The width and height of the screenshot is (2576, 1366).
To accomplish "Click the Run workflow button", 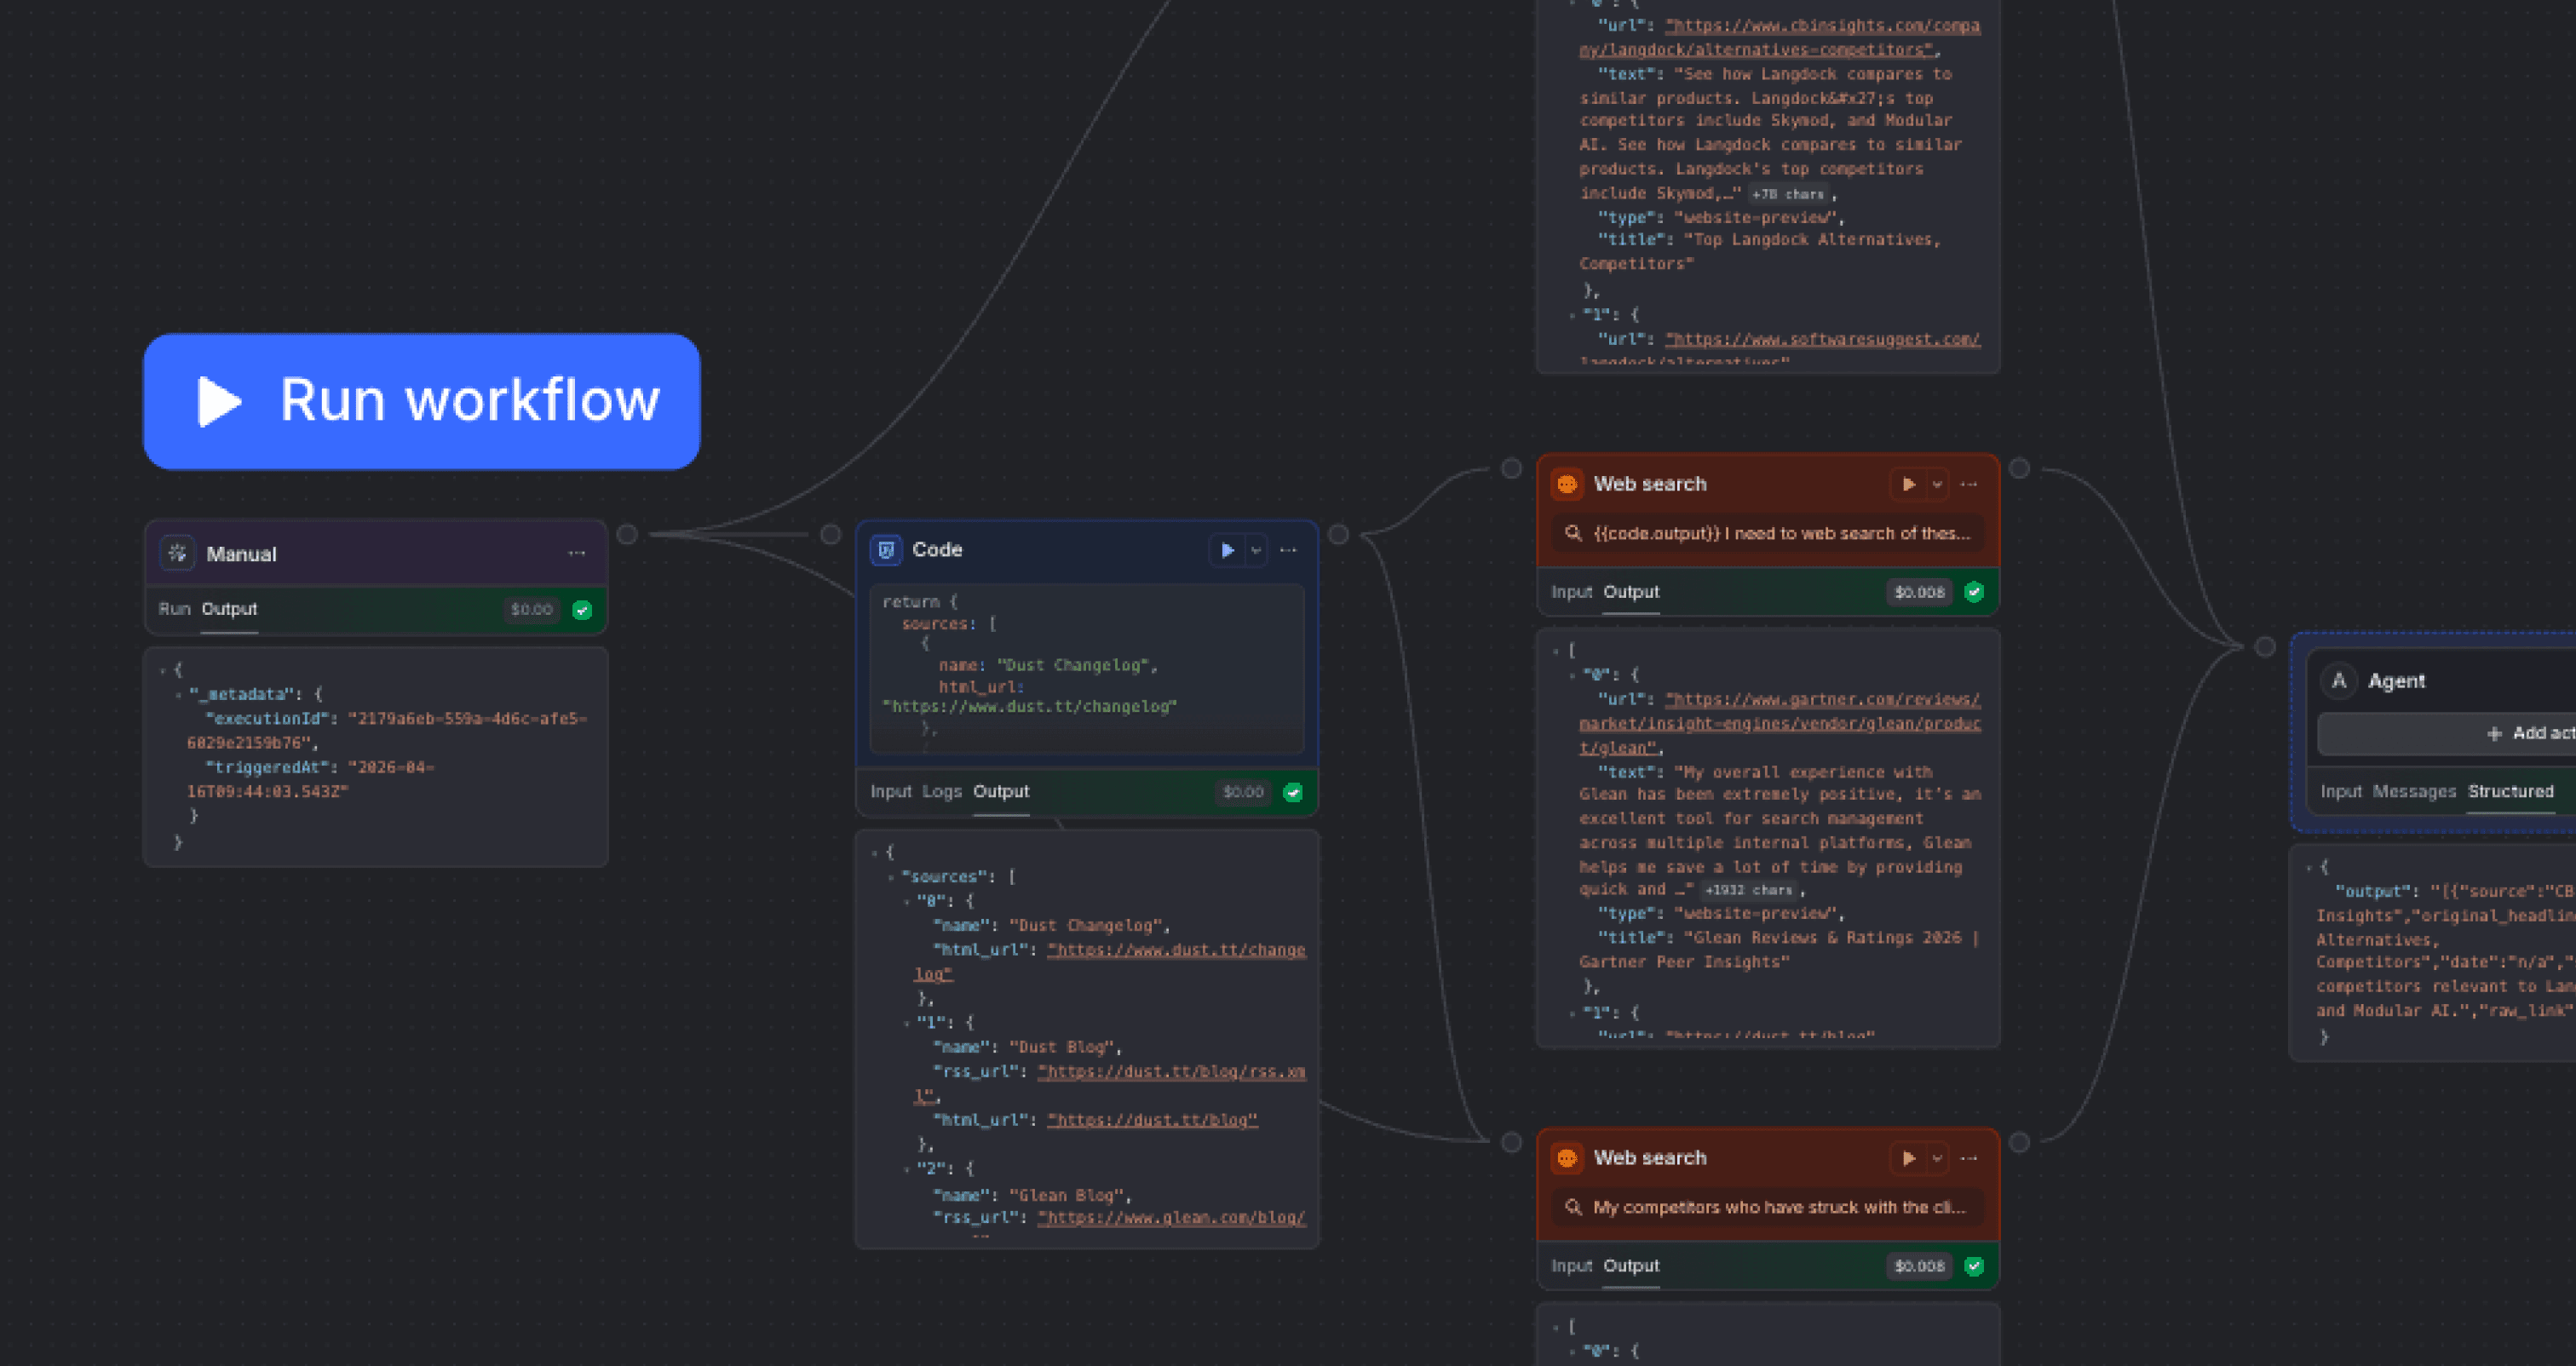I will click(421, 401).
